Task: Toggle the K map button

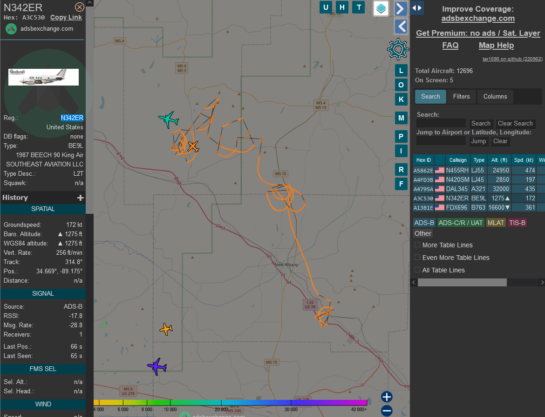Action: [401, 99]
